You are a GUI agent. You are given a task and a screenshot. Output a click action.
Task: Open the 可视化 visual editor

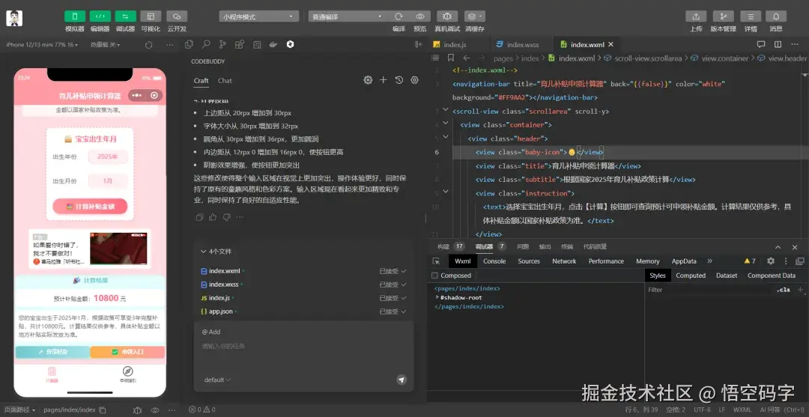[x=151, y=16]
